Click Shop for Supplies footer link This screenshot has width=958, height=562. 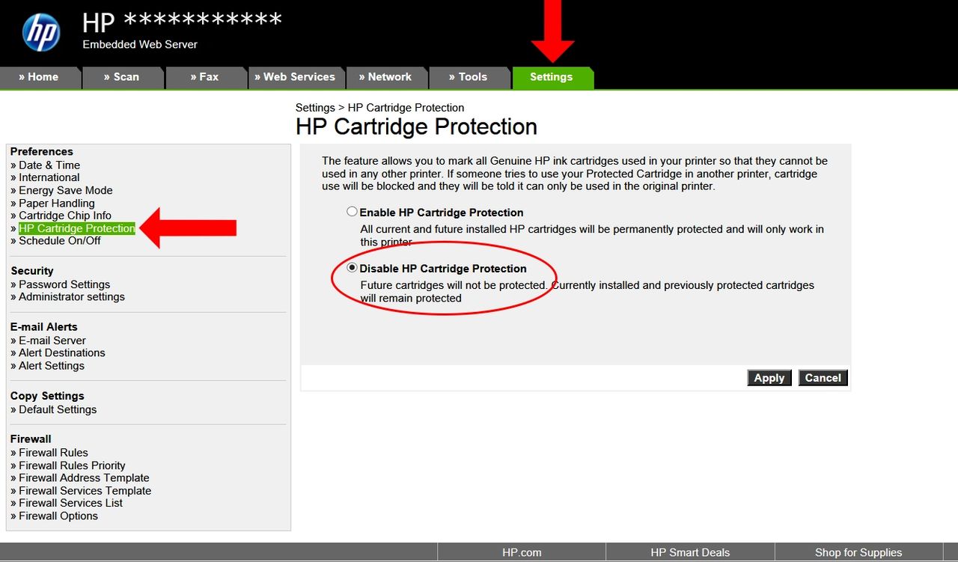[x=858, y=552]
